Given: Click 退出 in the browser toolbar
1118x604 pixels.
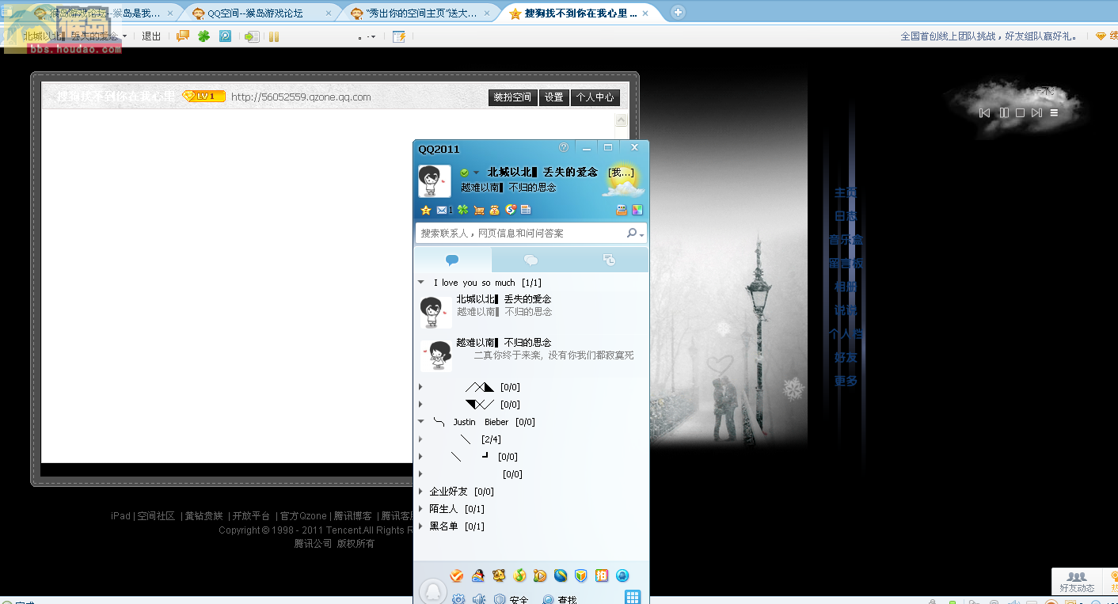Looking at the screenshot, I should point(151,36).
